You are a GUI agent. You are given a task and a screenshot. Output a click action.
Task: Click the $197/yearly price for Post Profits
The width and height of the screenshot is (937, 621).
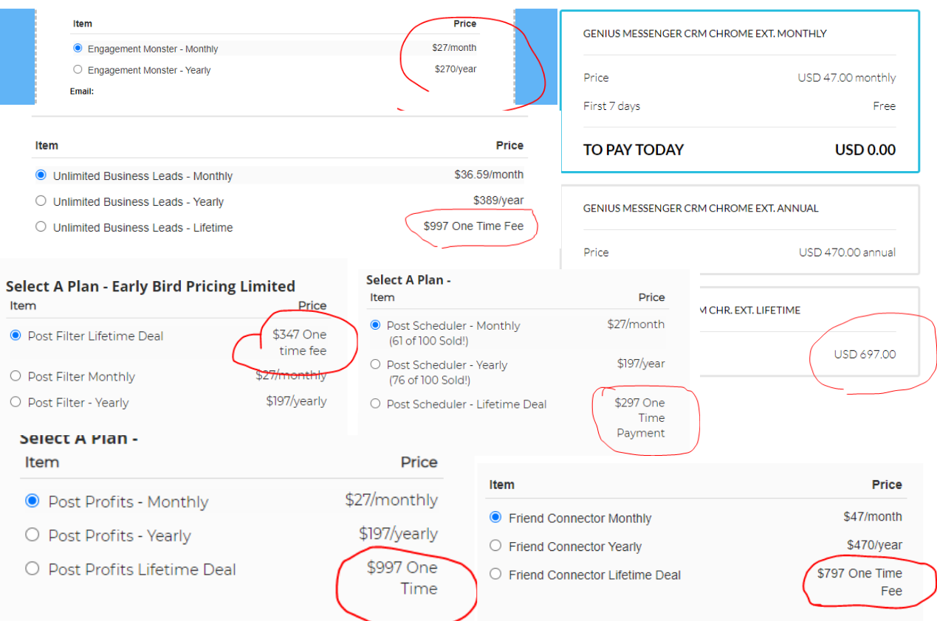click(x=399, y=534)
